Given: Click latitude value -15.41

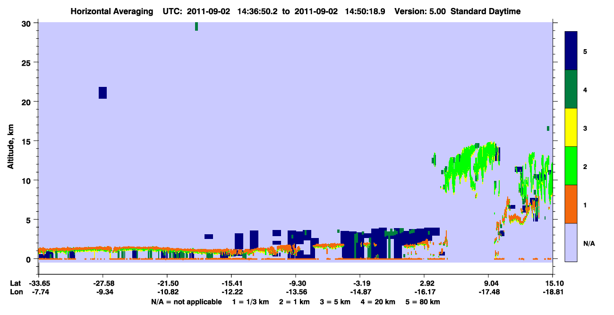Looking at the screenshot, I should click(x=231, y=283).
